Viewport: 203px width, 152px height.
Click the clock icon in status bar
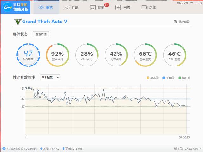(4, 149)
